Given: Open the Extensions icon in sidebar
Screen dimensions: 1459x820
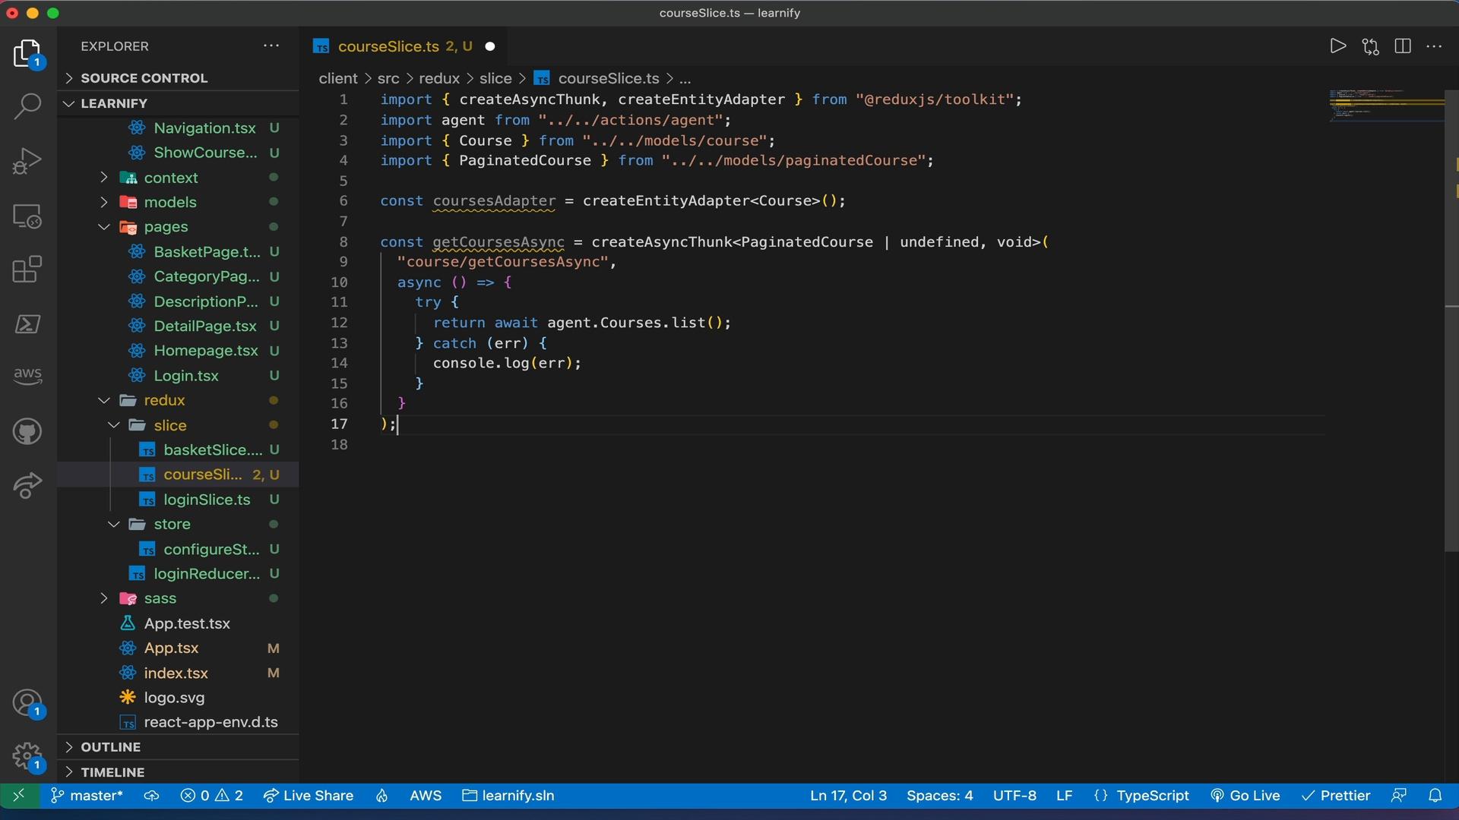Looking at the screenshot, I should point(27,270).
